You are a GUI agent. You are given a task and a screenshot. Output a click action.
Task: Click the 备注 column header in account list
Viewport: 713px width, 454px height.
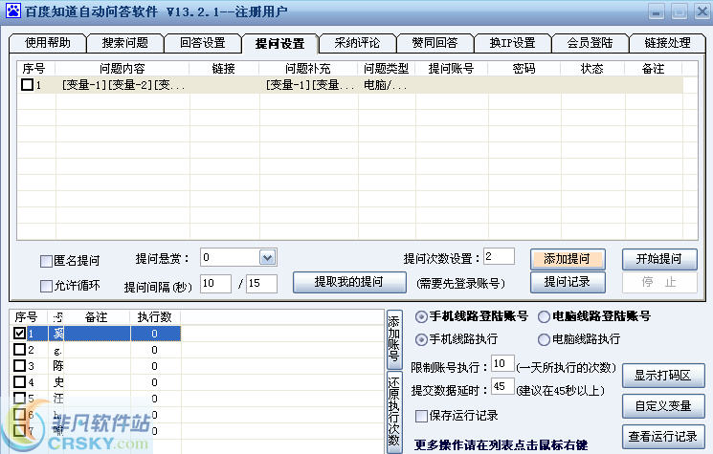pyautogui.click(x=97, y=317)
